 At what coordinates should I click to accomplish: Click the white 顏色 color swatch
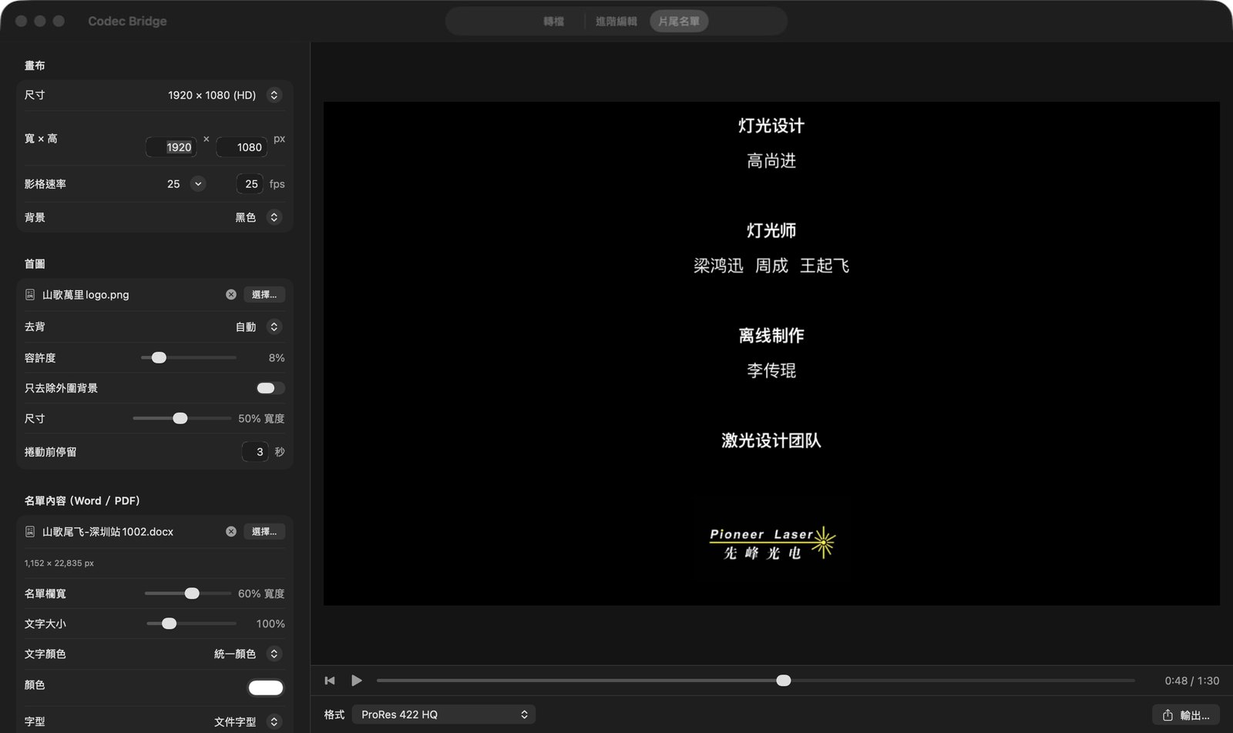(266, 688)
